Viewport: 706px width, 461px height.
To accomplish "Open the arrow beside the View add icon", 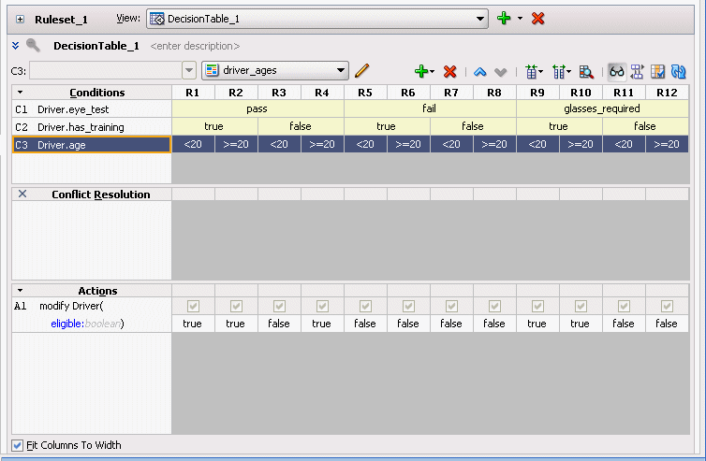I will click(520, 19).
